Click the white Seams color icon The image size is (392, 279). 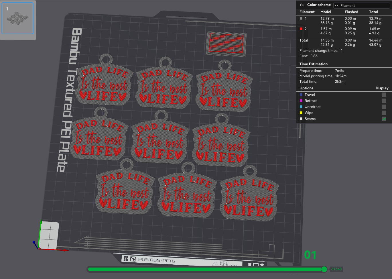click(301, 119)
